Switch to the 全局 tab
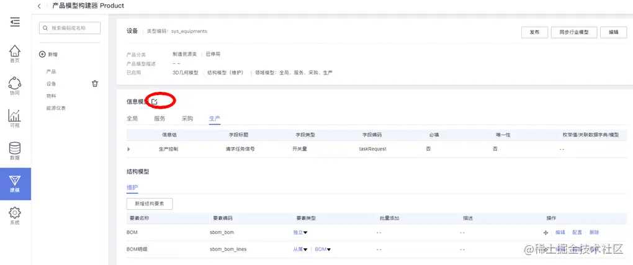Screen dimensions: 633x265 (x=132, y=119)
